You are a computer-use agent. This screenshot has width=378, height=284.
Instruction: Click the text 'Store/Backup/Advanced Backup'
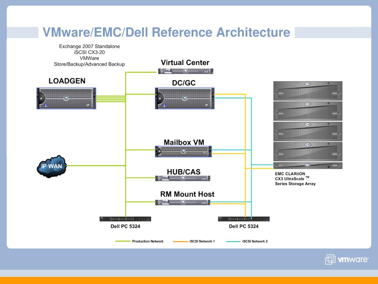click(89, 64)
